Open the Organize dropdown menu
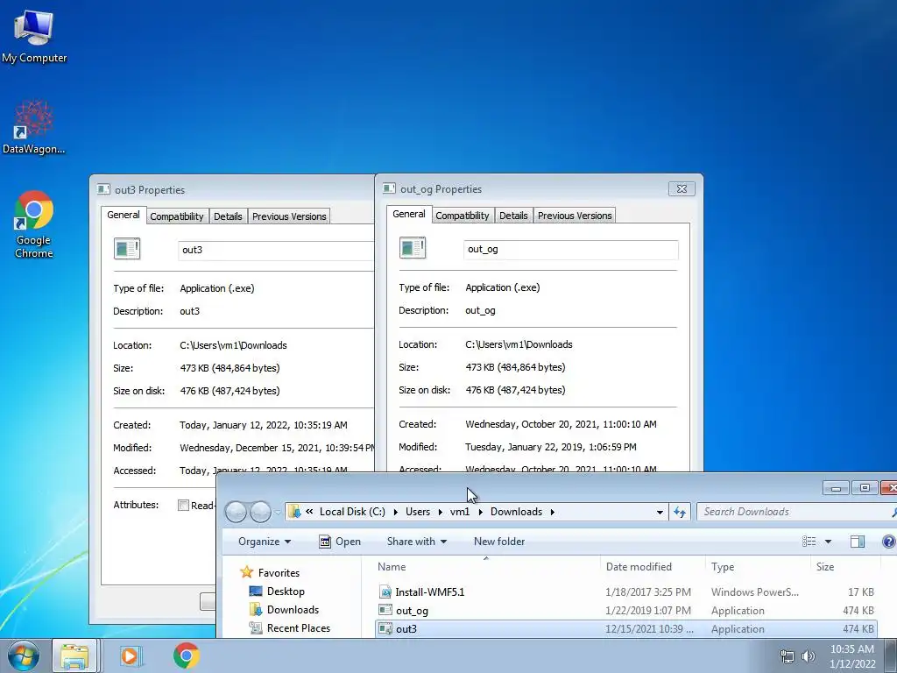This screenshot has width=897, height=673. pos(265,542)
